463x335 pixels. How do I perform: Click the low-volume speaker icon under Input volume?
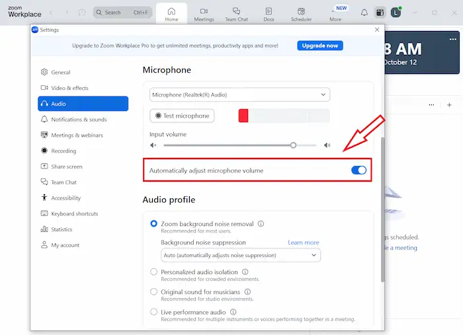coord(153,145)
